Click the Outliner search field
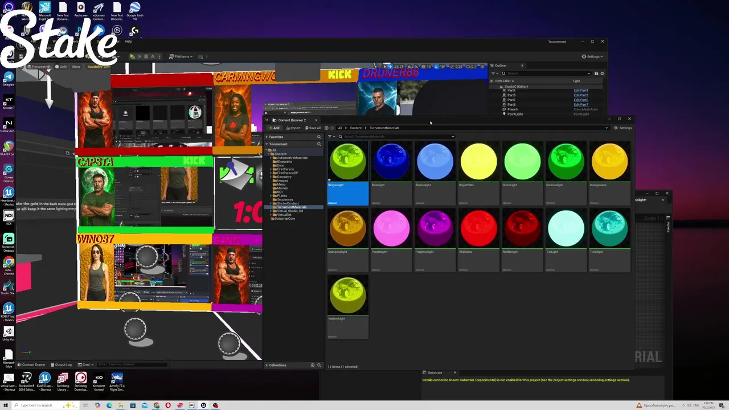 [547, 73]
